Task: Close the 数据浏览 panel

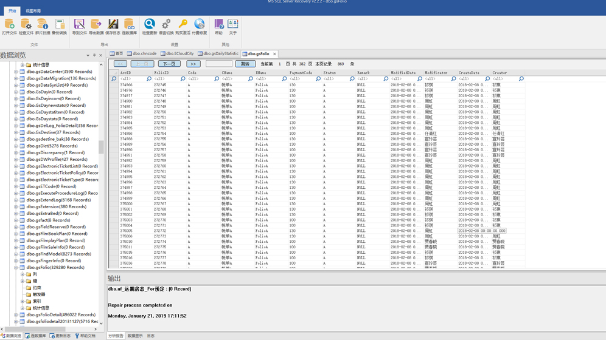Action: 100,55
